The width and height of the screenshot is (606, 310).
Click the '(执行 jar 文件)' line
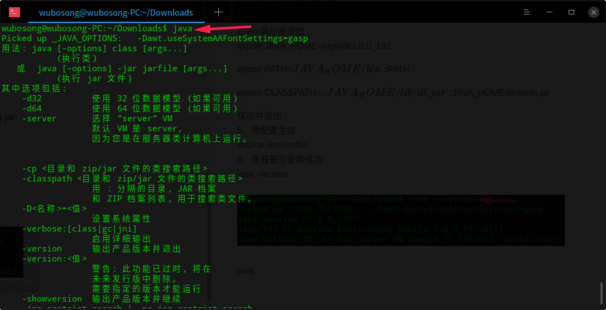pyautogui.click(x=94, y=78)
